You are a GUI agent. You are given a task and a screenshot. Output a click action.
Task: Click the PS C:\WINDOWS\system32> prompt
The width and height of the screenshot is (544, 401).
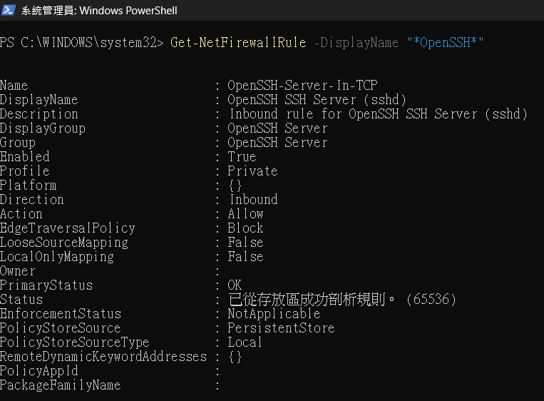(x=81, y=43)
